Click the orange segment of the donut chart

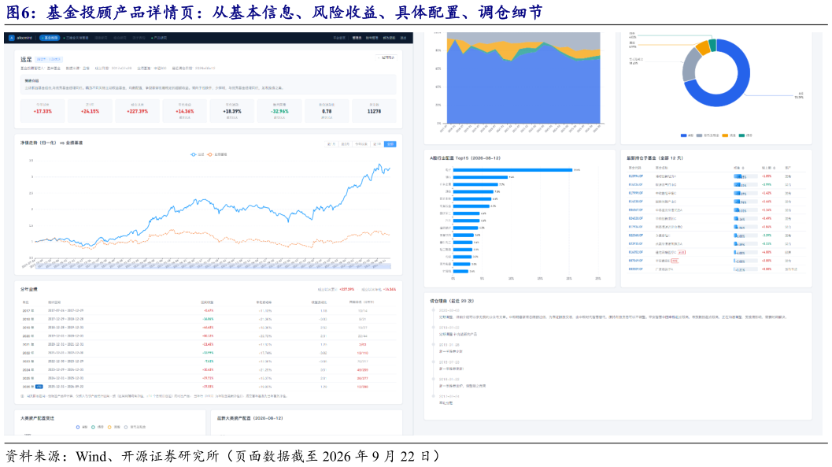[x=703, y=48]
